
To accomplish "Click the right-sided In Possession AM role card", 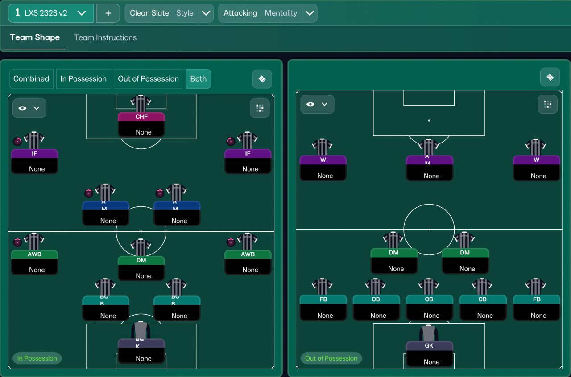I will click(x=177, y=213).
